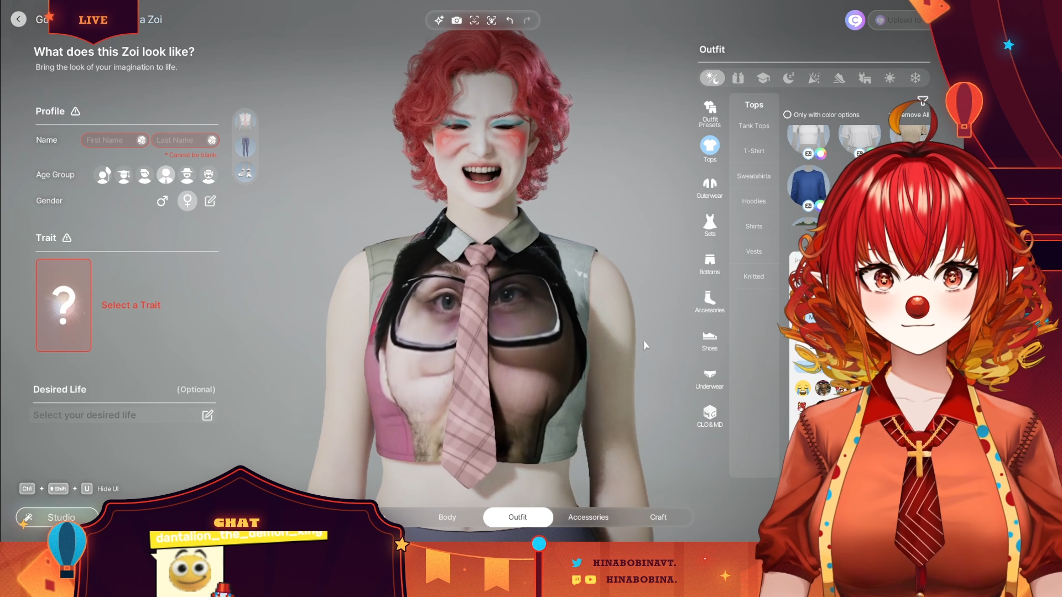This screenshot has width=1062, height=597.
Task: Choose male gender symbol
Action: pyautogui.click(x=162, y=201)
